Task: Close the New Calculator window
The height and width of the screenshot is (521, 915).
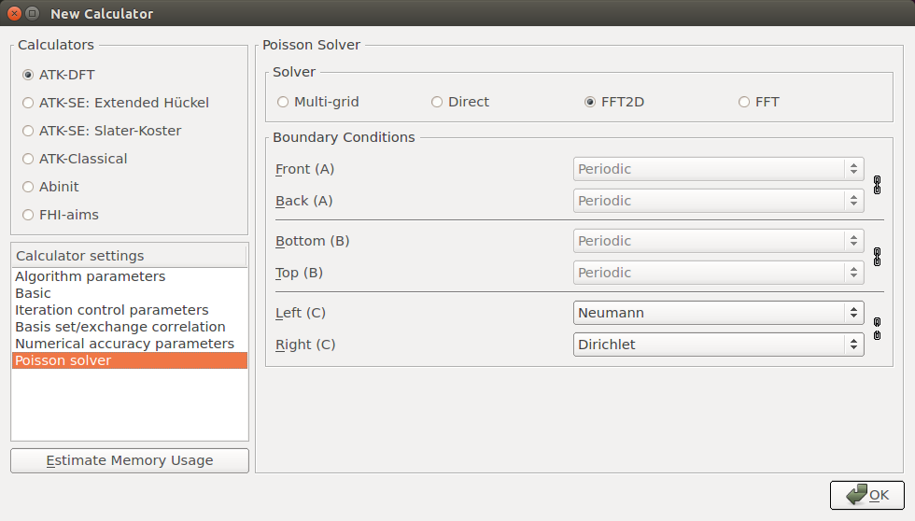Action: tap(15, 13)
